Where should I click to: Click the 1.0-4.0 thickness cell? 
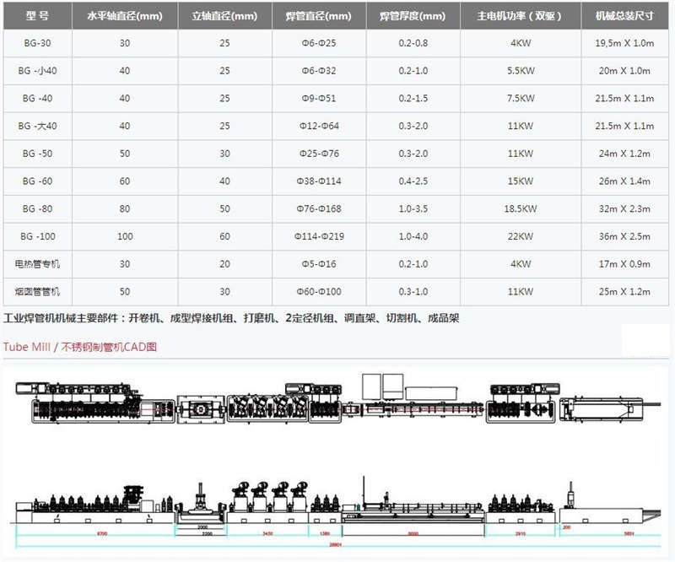coord(413,236)
